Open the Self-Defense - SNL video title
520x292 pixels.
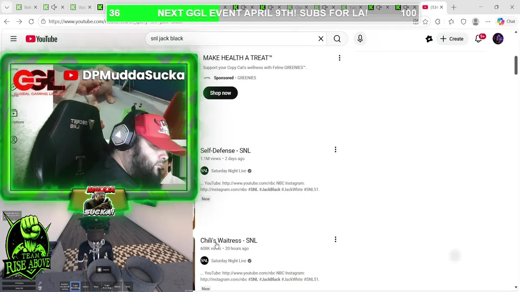click(225, 150)
